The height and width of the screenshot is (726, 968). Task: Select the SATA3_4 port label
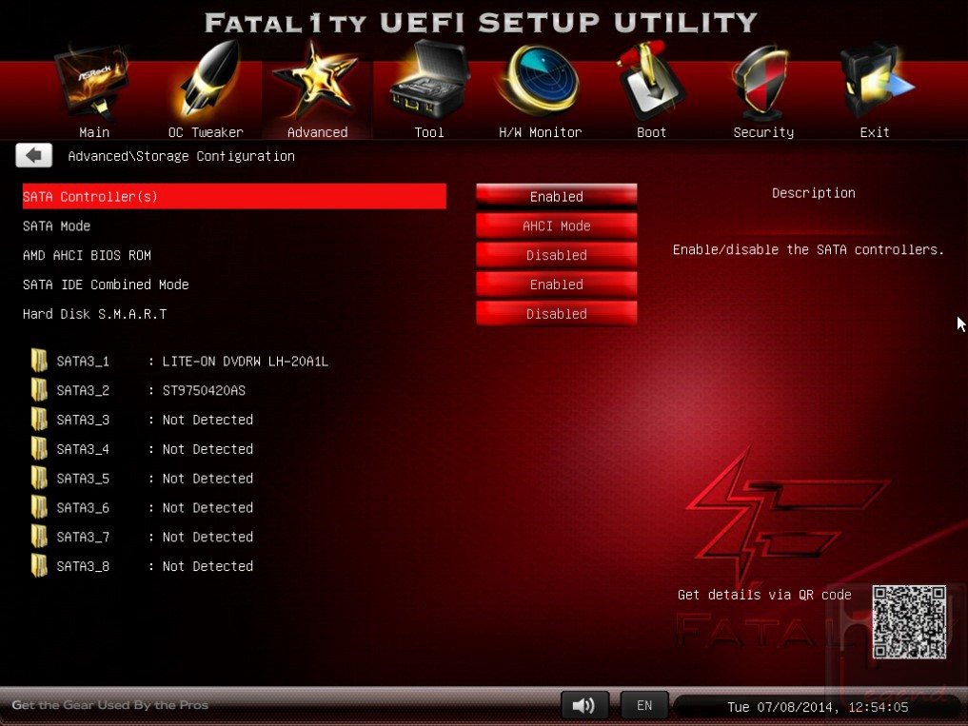83,449
